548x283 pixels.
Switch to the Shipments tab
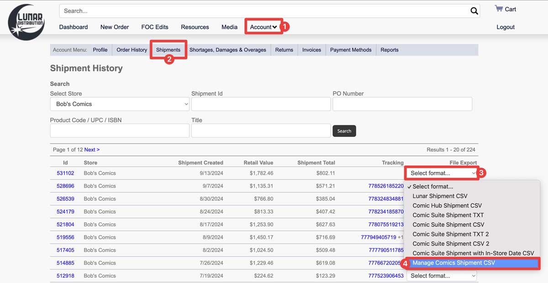click(x=168, y=50)
